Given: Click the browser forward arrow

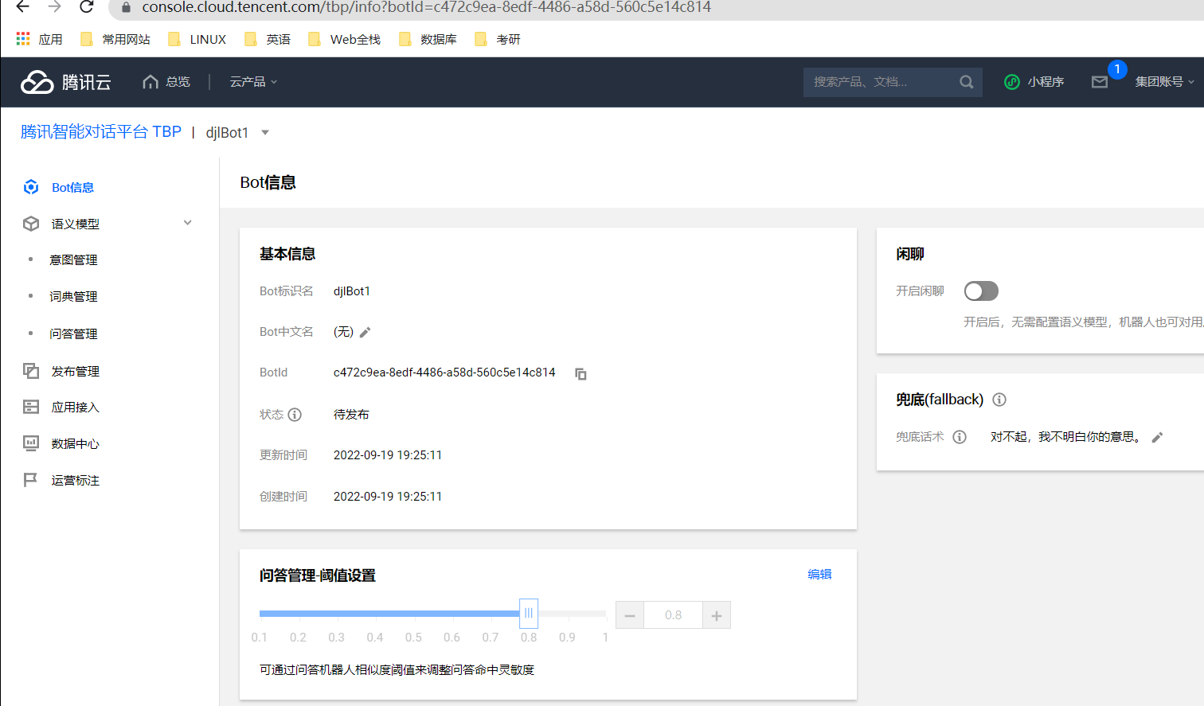Looking at the screenshot, I should point(54,6).
